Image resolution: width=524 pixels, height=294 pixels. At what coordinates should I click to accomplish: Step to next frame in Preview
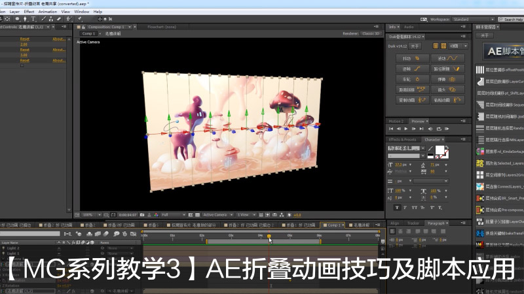414,129
